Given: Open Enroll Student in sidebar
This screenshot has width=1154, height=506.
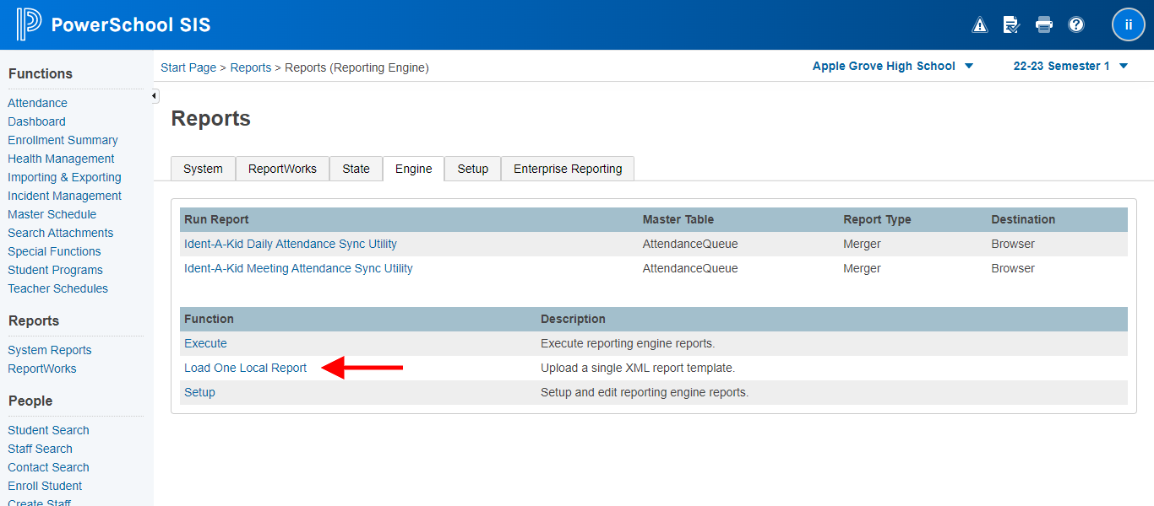Looking at the screenshot, I should point(45,486).
